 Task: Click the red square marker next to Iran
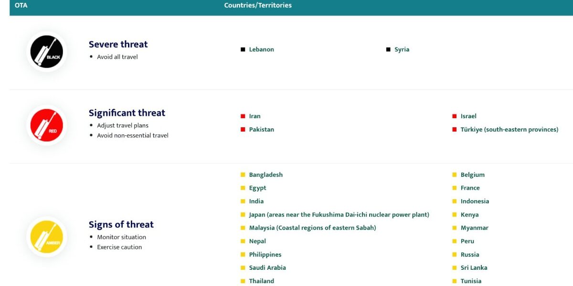click(243, 116)
